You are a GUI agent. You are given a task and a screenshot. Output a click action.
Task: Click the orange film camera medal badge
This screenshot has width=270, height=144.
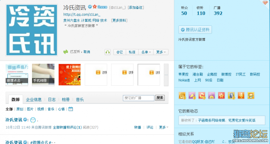pyautogui.click(x=182, y=95)
